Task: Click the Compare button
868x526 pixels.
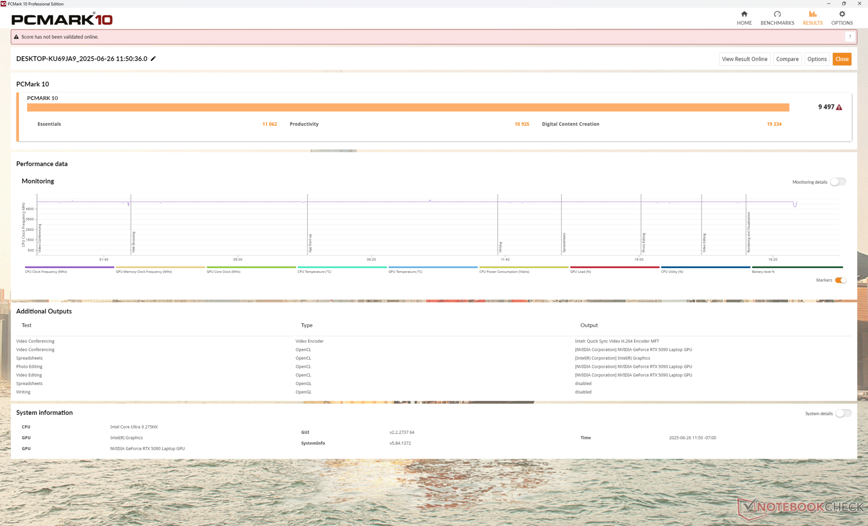Action: tap(787, 59)
